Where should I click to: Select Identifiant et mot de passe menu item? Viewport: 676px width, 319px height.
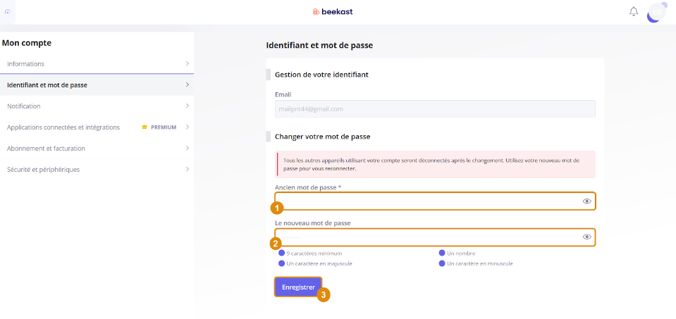(x=97, y=85)
